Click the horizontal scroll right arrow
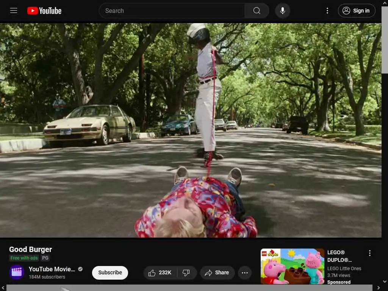 tap(379, 288)
